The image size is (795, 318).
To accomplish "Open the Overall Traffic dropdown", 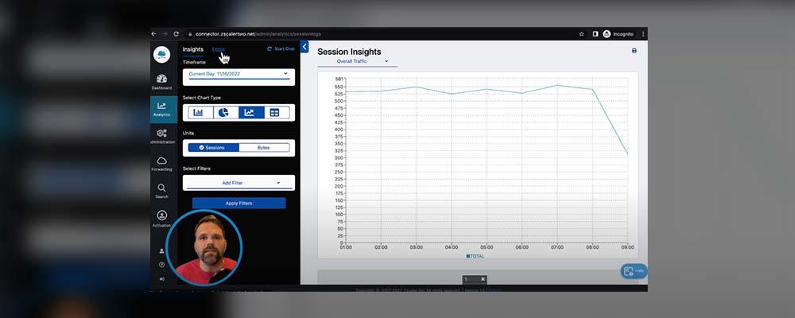I will [358, 61].
